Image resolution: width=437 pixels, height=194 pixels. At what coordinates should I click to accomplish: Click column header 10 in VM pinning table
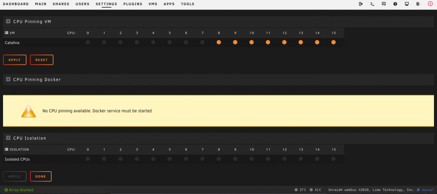(x=252, y=33)
